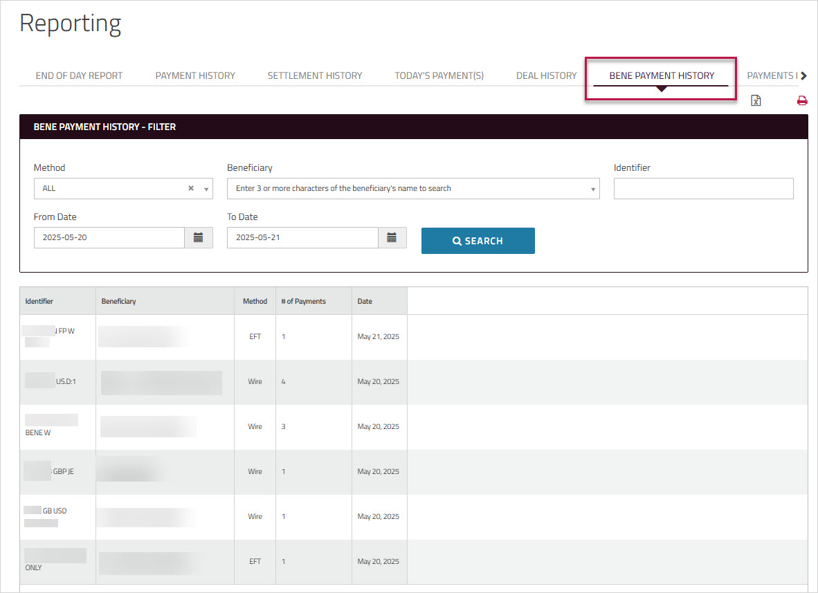Expand the Method dropdown
Image resolution: width=818 pixels, height=593 pixels.
click(x=206, y=188)
